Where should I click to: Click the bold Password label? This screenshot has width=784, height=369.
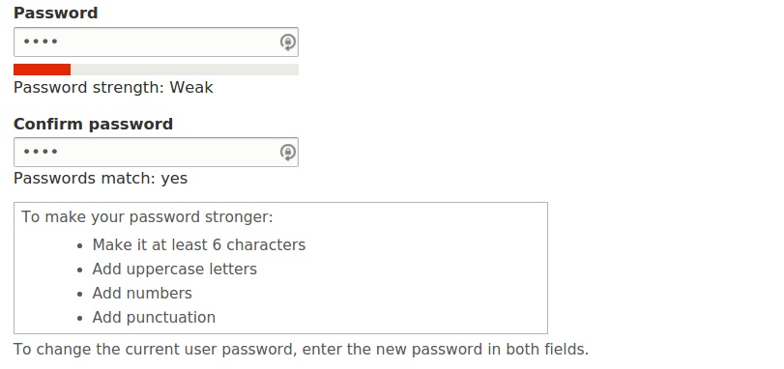click(x=55, y=13)
